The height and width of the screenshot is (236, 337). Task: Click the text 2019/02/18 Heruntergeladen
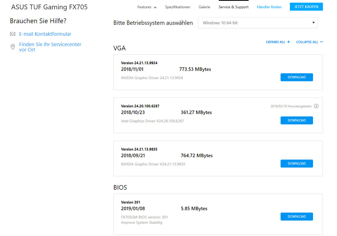(291, 106)
